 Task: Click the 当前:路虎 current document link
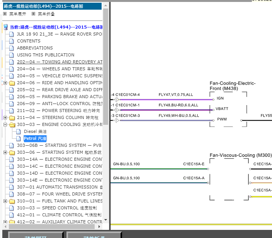[x=56, y=27]
